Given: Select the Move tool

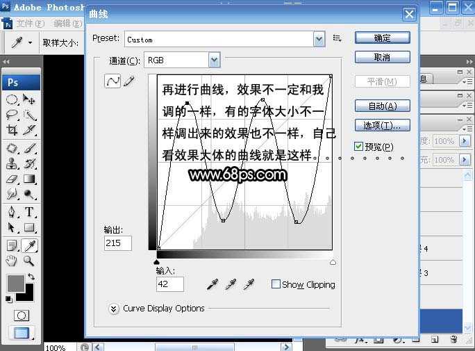Looking at the screenshot, I should [x=29, y=99].
